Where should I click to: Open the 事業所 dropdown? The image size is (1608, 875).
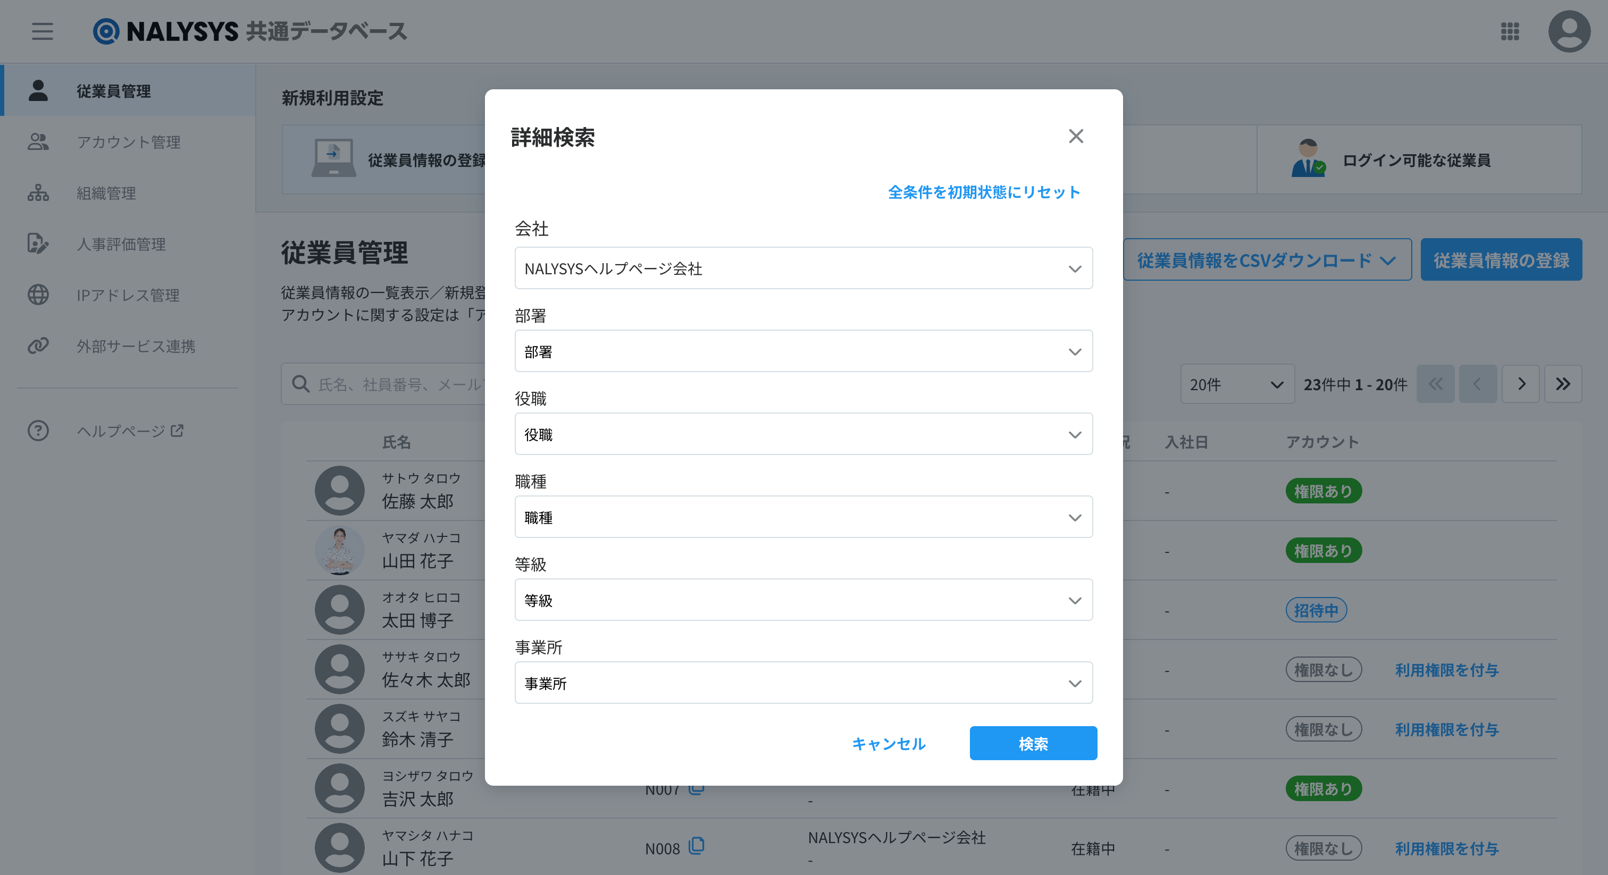[803, 684]
